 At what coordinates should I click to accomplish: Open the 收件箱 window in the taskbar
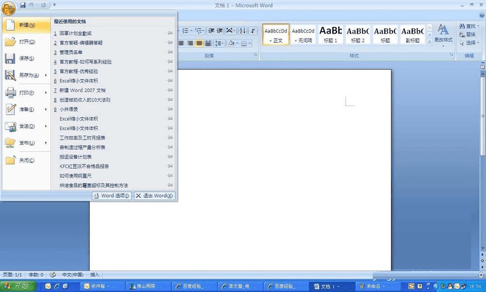click(x=102, y=286)
